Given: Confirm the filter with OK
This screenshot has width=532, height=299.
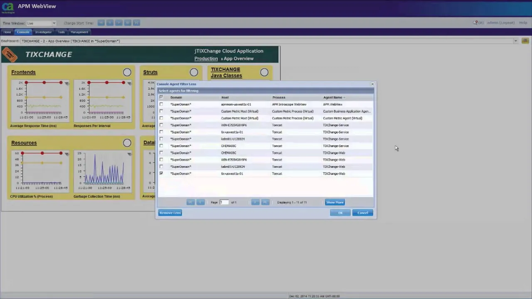Looking at the screenshot, I should coord(340,213).
